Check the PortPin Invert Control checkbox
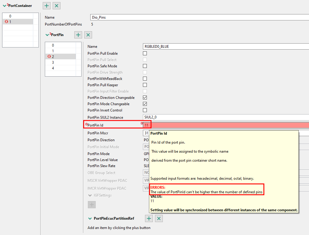 (x=145, y=110)
